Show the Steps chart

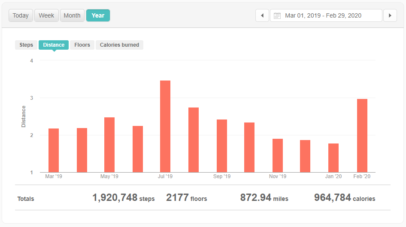(x=26, y=45)
